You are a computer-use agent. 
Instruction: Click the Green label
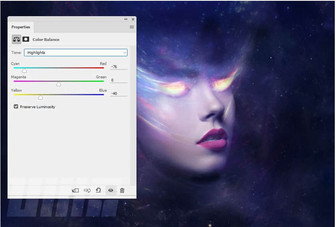(101, 77)
